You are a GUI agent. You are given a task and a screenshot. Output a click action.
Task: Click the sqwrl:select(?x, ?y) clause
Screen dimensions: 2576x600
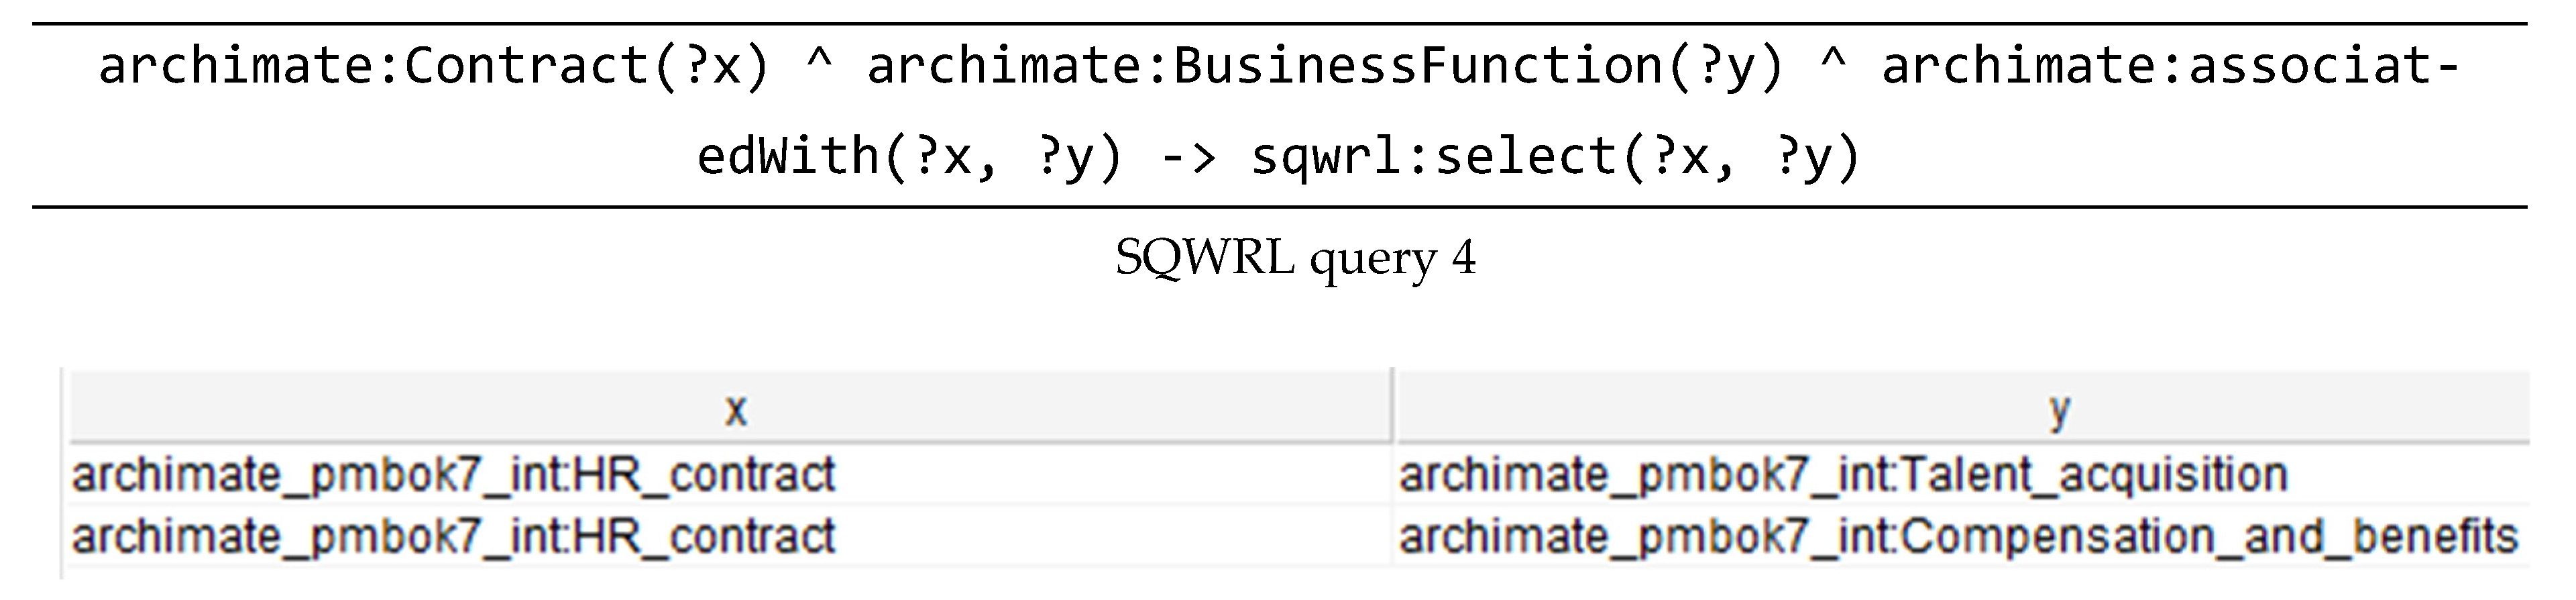[x=1555, y=157]
